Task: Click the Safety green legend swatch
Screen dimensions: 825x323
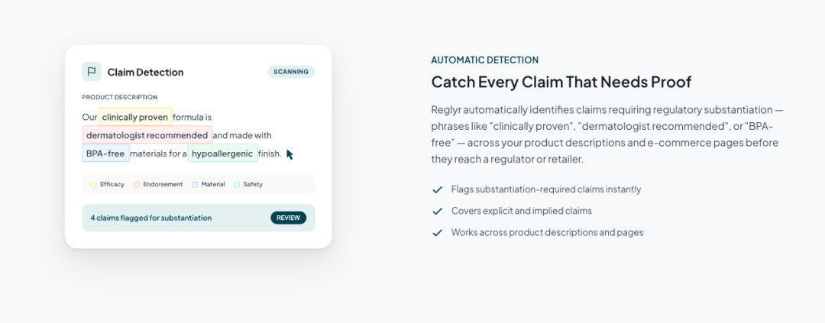Action: click(x=237, y=184)
